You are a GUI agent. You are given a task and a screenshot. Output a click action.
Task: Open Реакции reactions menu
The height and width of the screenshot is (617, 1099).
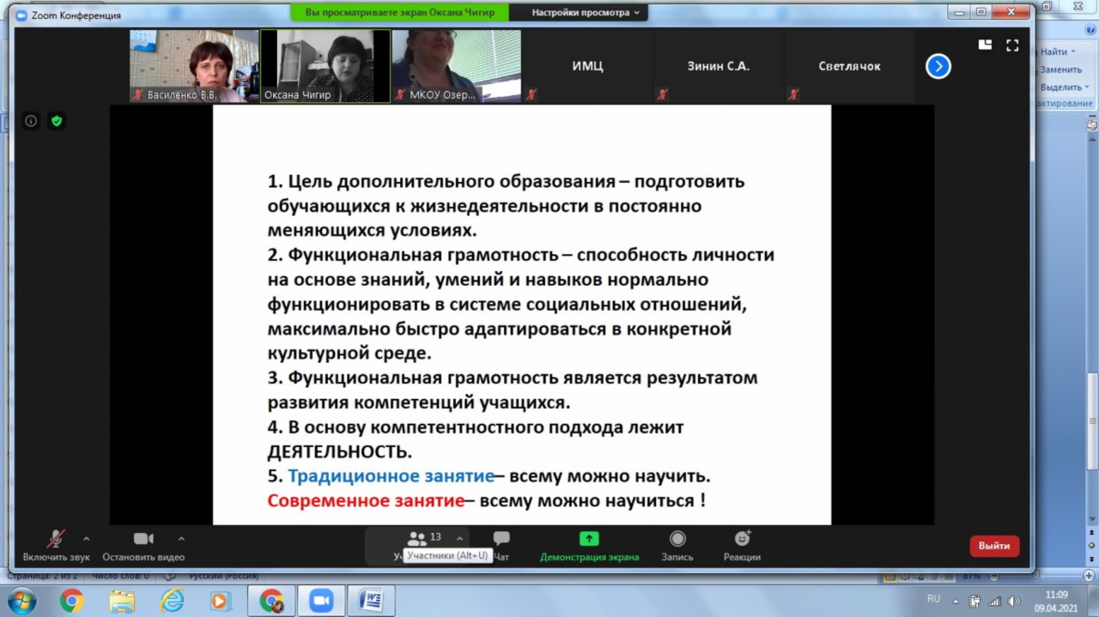click(x=742, y=545)
